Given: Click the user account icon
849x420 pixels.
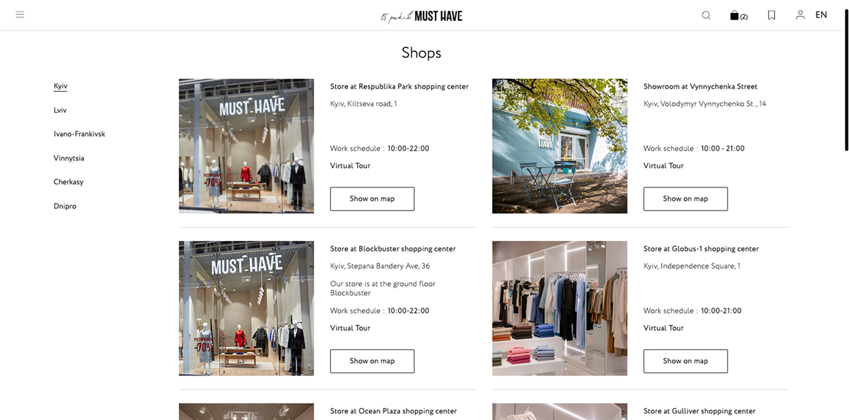Looking at the screenshot, I should point(800,15).
